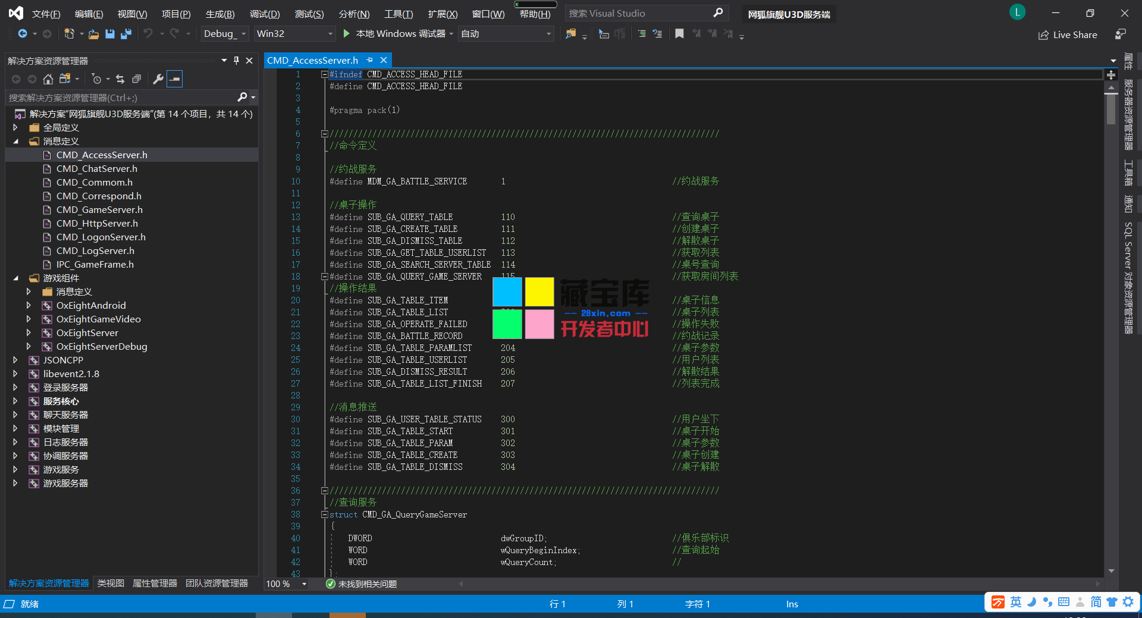Expand the JSONCPP project
This screenshot has height=618, width=1142.
15,360
